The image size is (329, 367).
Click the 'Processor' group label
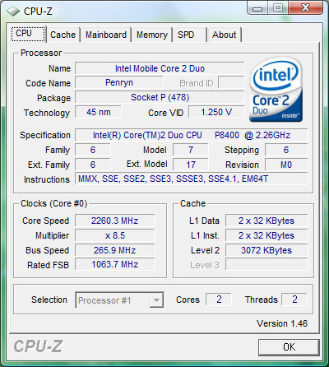tap(41, 53)
